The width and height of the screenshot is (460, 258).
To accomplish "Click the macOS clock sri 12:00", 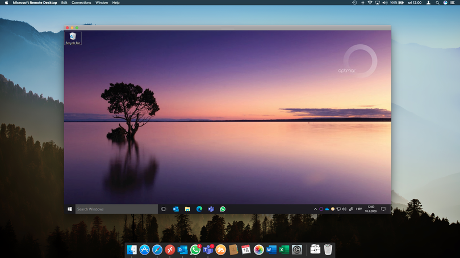I will (x=415, y=3).
